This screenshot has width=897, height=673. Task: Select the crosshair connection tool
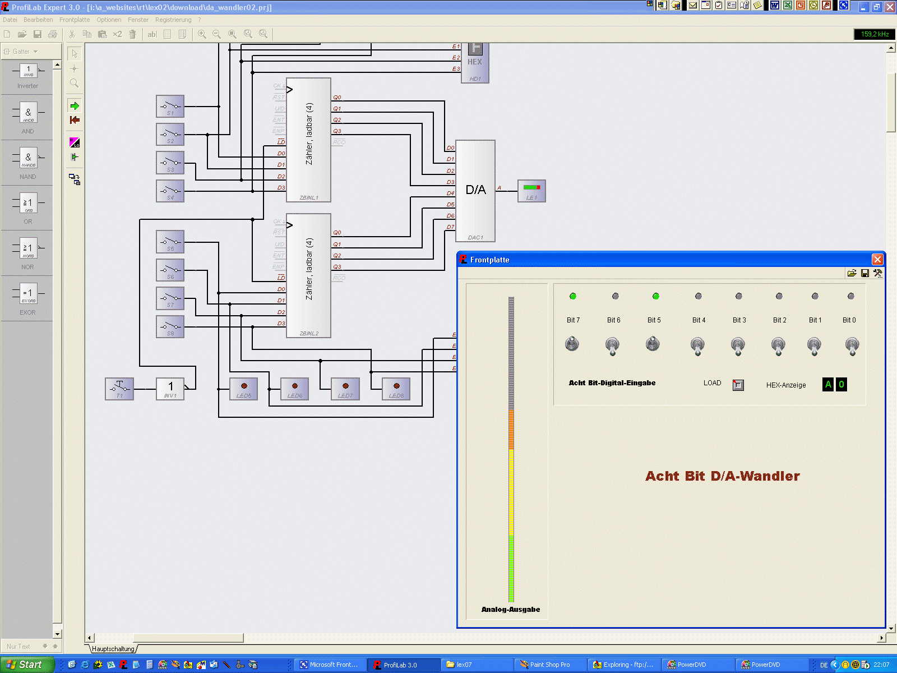click(x=75, y=68)
